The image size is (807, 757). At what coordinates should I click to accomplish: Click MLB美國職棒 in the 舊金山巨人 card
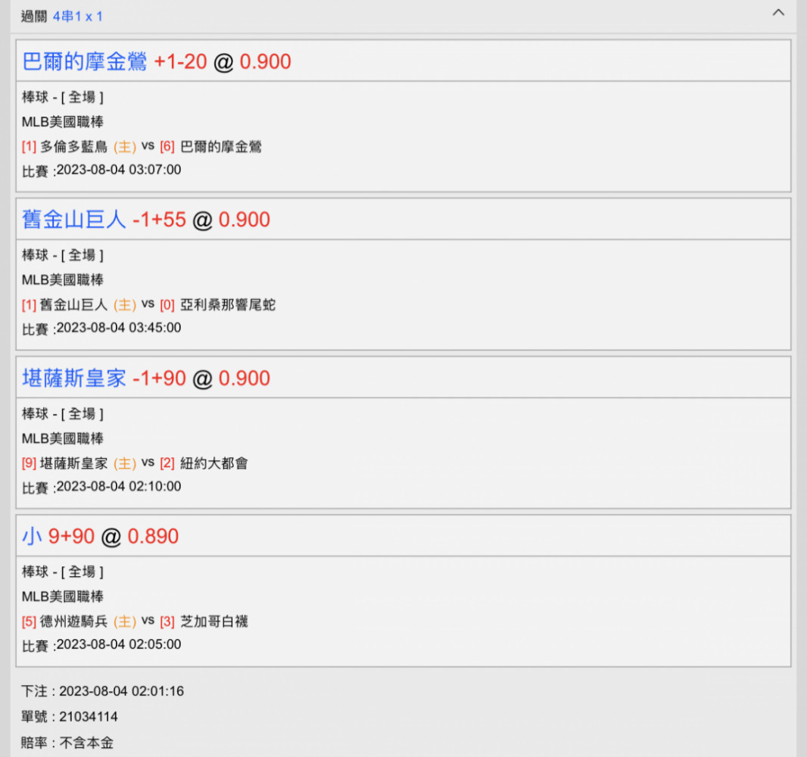click(x=63, y=280)
